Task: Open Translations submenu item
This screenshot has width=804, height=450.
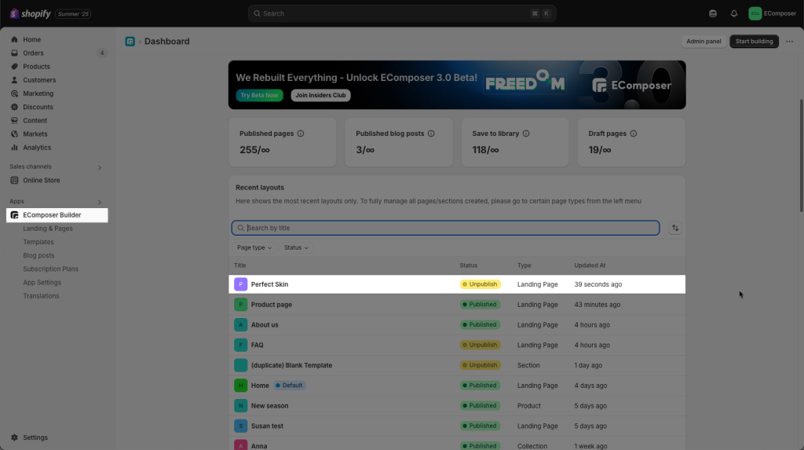Action: [41, 296]
